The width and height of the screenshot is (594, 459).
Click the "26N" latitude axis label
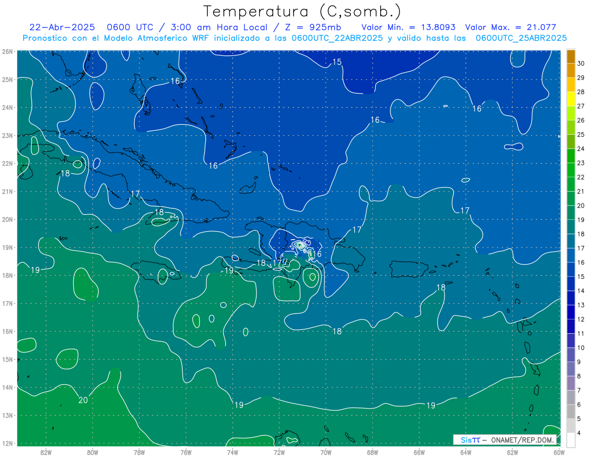pyautogui.click(x=7, y=51)
